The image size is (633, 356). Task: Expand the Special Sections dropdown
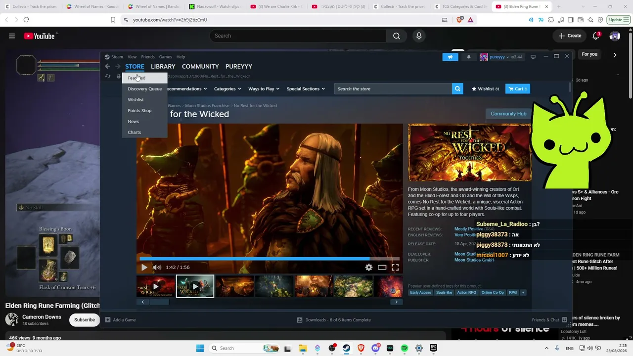point(306,89)
